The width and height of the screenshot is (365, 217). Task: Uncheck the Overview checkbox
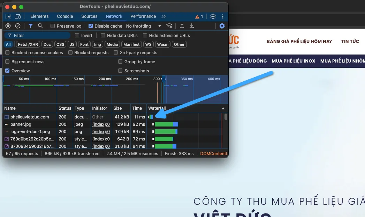tap(7, 71)
